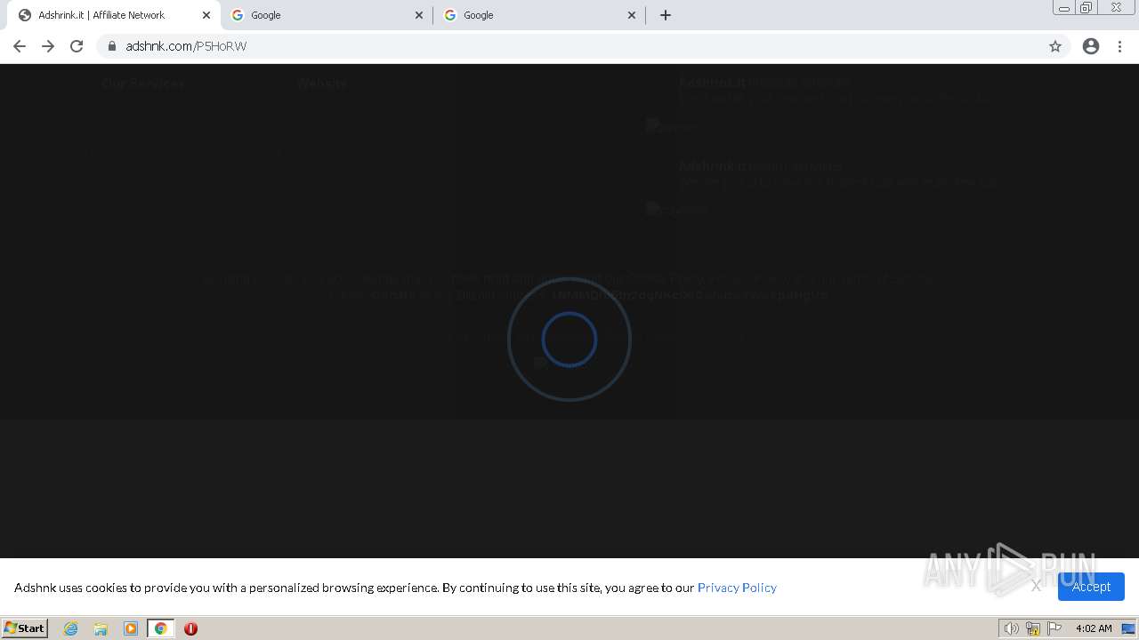Viewport: 1139px width, 640px height.
Task: Accept the cookie notice
Action: coord(1091,587)
